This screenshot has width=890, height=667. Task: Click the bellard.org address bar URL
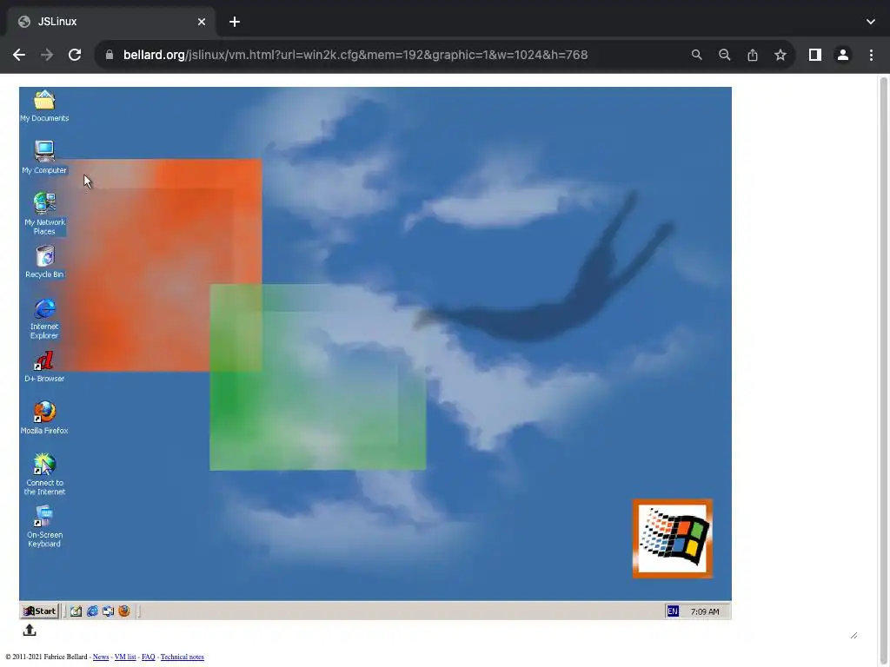point(355,55)
